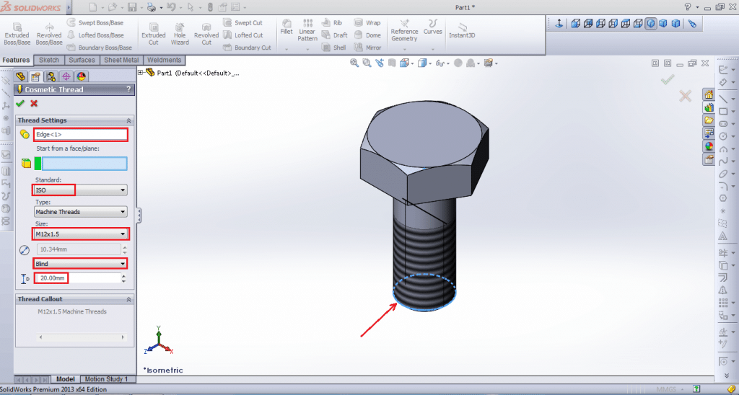Choose the Swept Cut tool
The width and height of the screenshot is (739, 395).
click(x=242, y=22)
